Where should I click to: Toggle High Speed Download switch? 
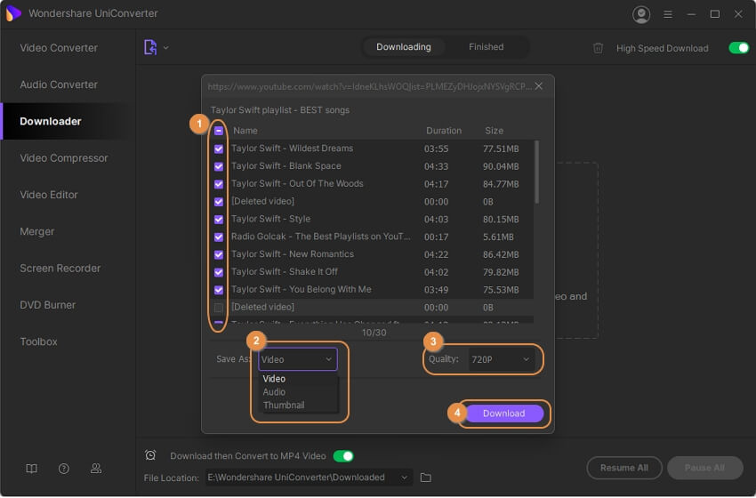[738, 48]
